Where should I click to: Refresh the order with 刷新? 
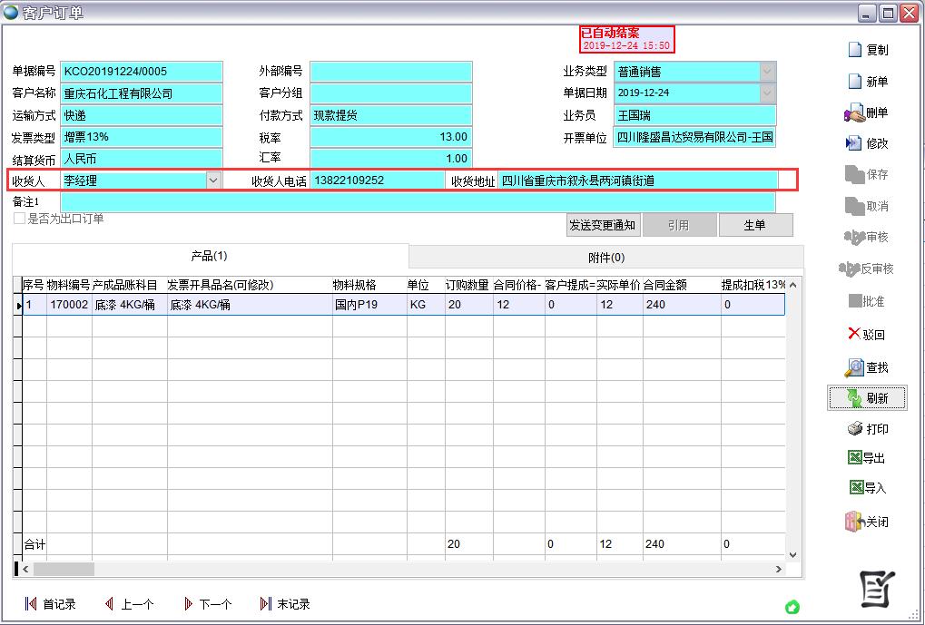pos(854,398)
